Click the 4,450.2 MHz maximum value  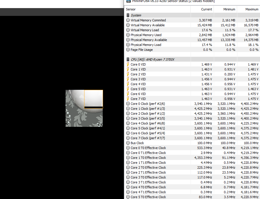(250, 114)
